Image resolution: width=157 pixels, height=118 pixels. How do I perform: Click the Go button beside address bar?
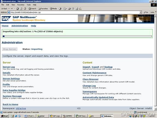click(x=146, y=12)
